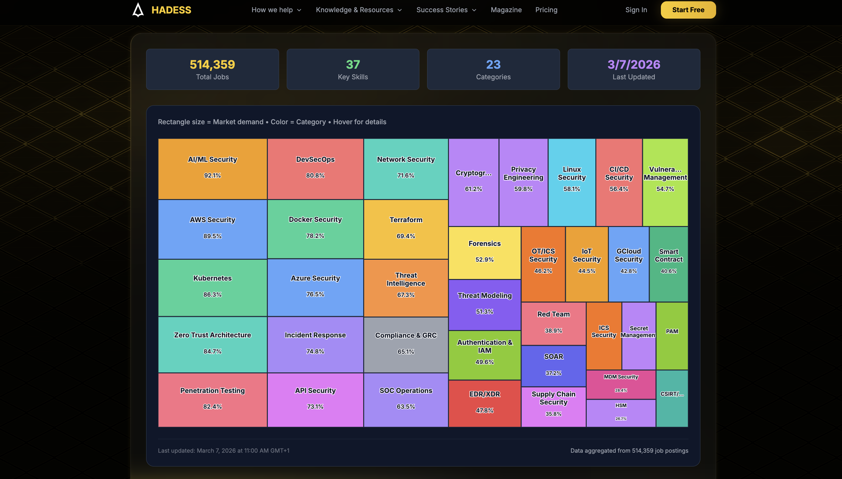Click the Last Updated date card
842x479 pixels.
[x=633, y=69]
